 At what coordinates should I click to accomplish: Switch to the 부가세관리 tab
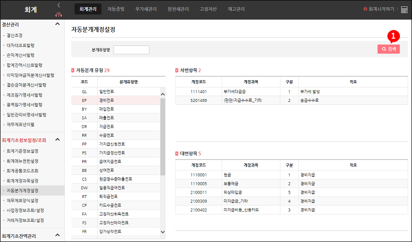146,9
